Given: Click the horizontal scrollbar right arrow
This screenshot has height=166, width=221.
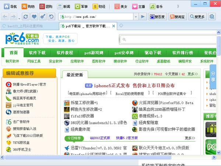Looking at the screenshot, I should point(214,157).
